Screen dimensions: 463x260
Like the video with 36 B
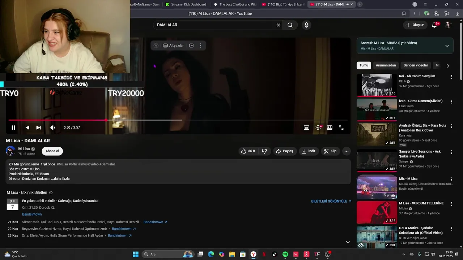pyautogui.click(x=248, y=151)
